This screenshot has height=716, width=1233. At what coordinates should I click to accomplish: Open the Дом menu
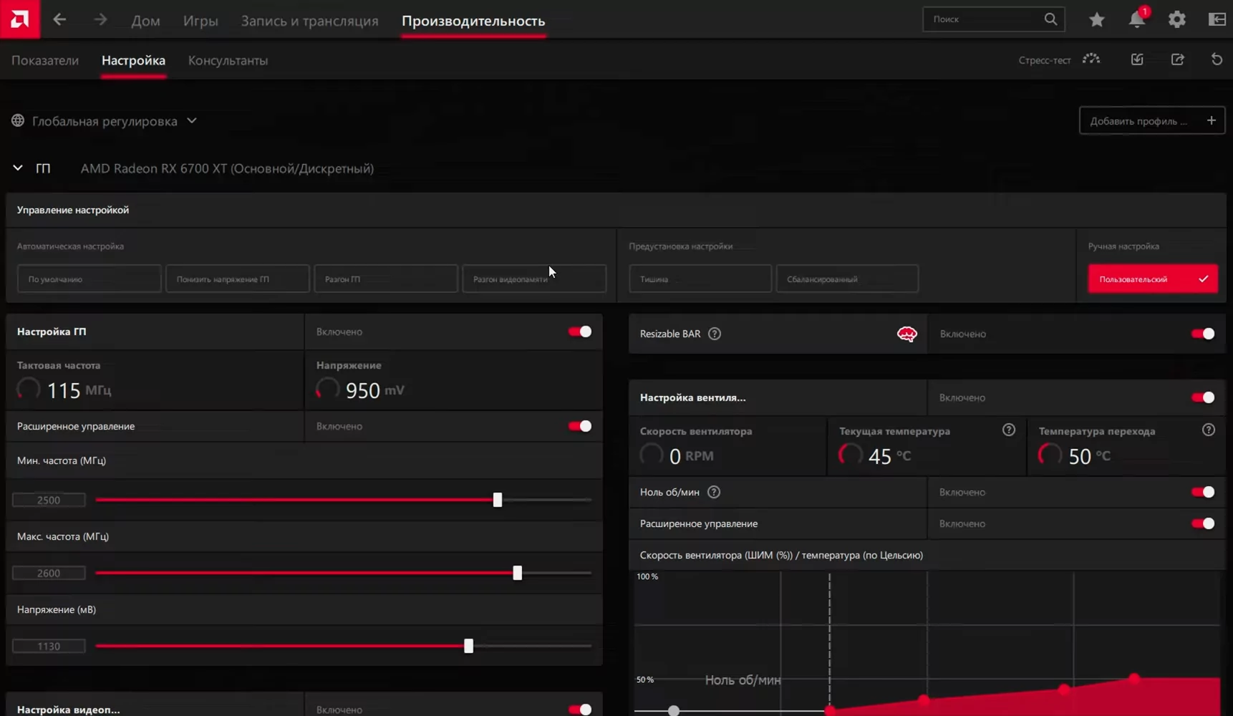click(x=145, y=21)
